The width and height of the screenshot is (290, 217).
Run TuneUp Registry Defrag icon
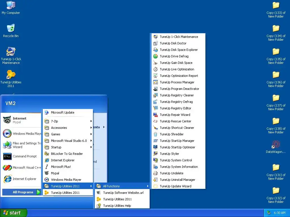point(155,102)
